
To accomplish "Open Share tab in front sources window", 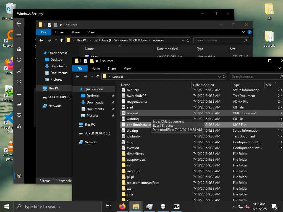I will point(112,68).
